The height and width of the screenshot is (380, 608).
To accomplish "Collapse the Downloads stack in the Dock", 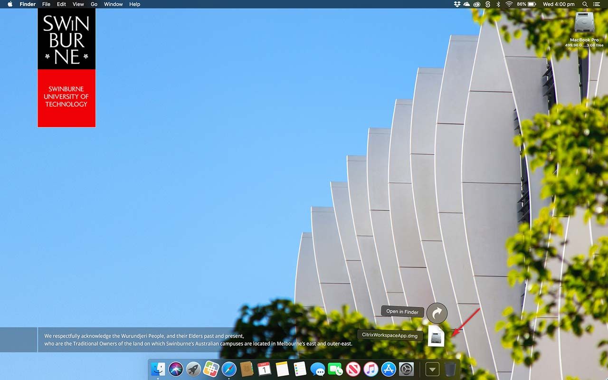I will pyautogui.click(x=432, y=369).
